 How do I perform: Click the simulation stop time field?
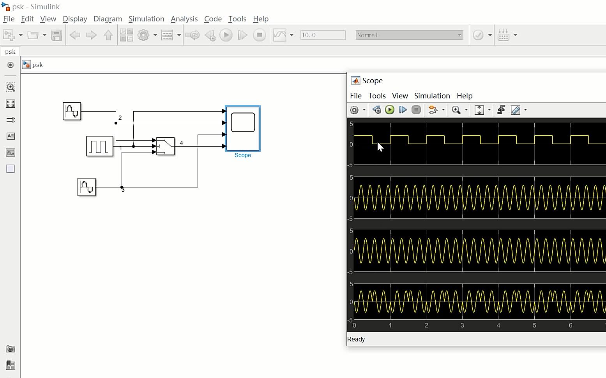point(323,35)
